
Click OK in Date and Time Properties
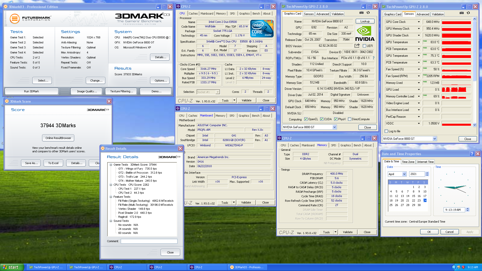coord(429,232)
